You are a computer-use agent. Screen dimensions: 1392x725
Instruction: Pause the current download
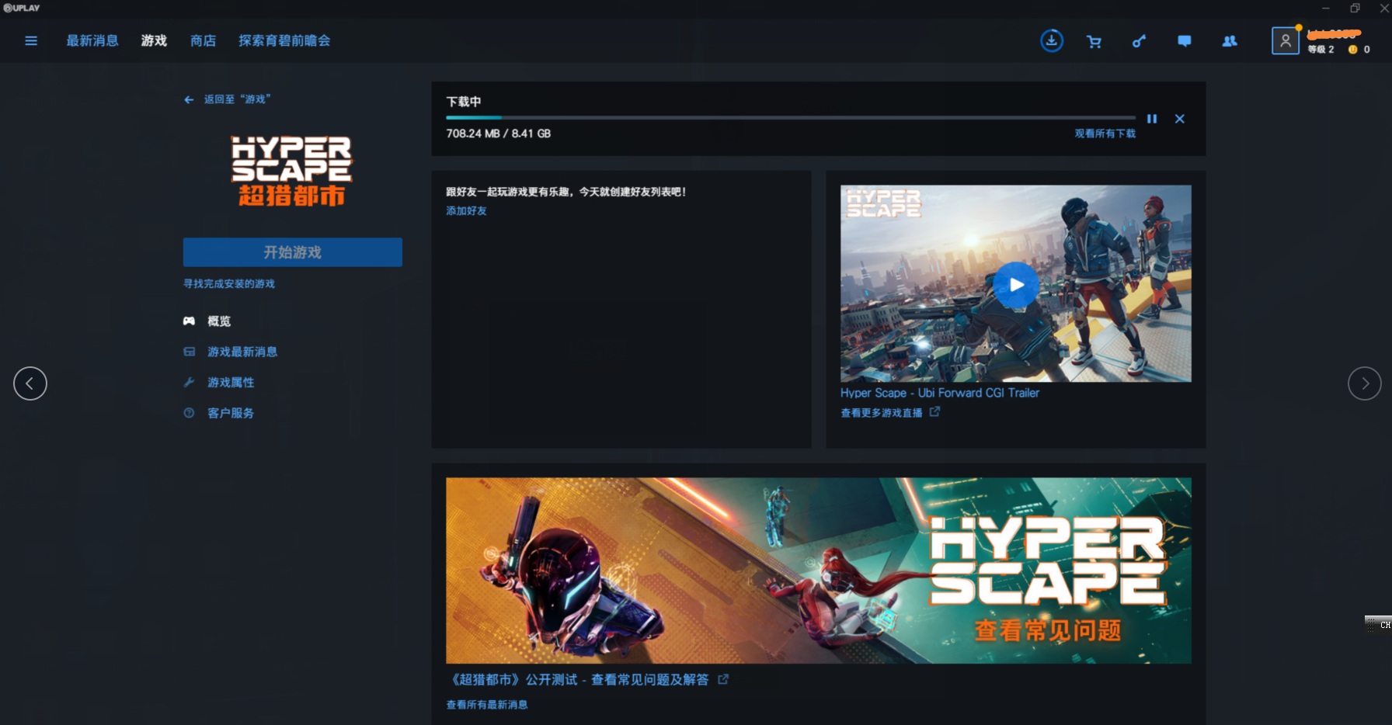[1152, 119]
